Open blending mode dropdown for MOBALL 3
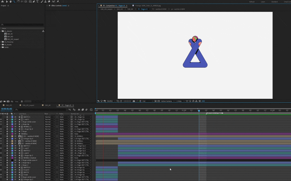Viewport: 291px width, 181px height. (50, 127)
